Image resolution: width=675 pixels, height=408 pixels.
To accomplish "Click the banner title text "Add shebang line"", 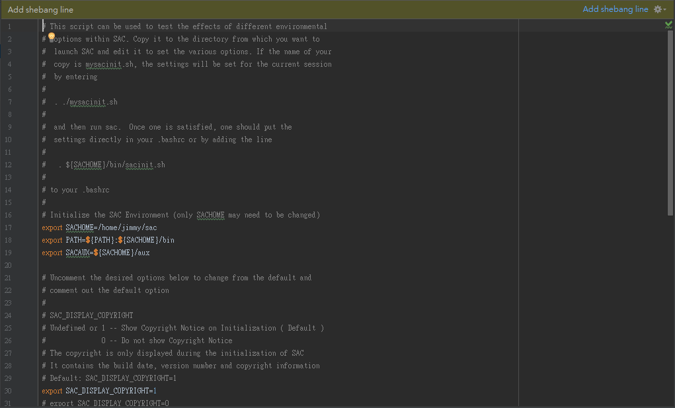I will point(40,10).
